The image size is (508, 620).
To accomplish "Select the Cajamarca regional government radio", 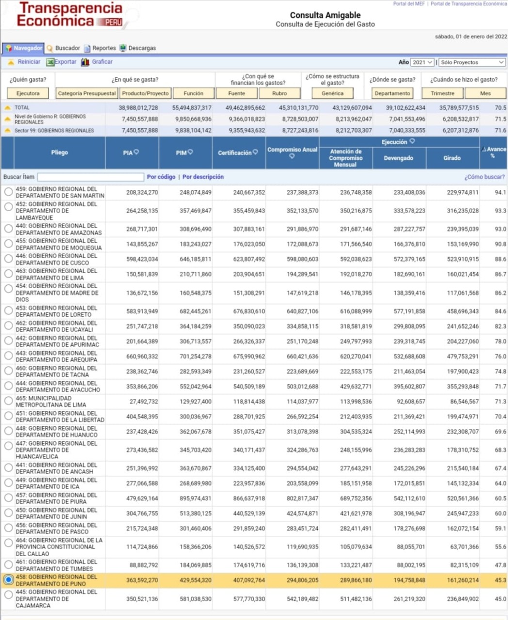I will coord(8,595).
